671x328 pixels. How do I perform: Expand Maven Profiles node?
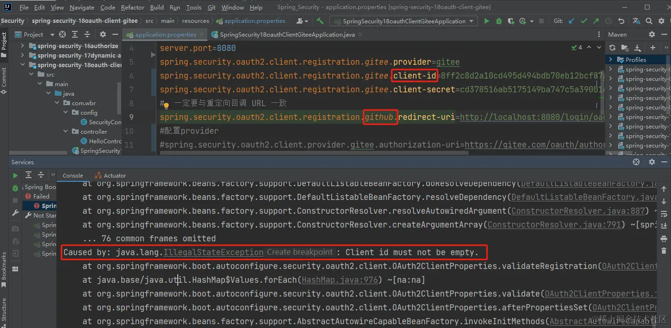coord(610,60)
